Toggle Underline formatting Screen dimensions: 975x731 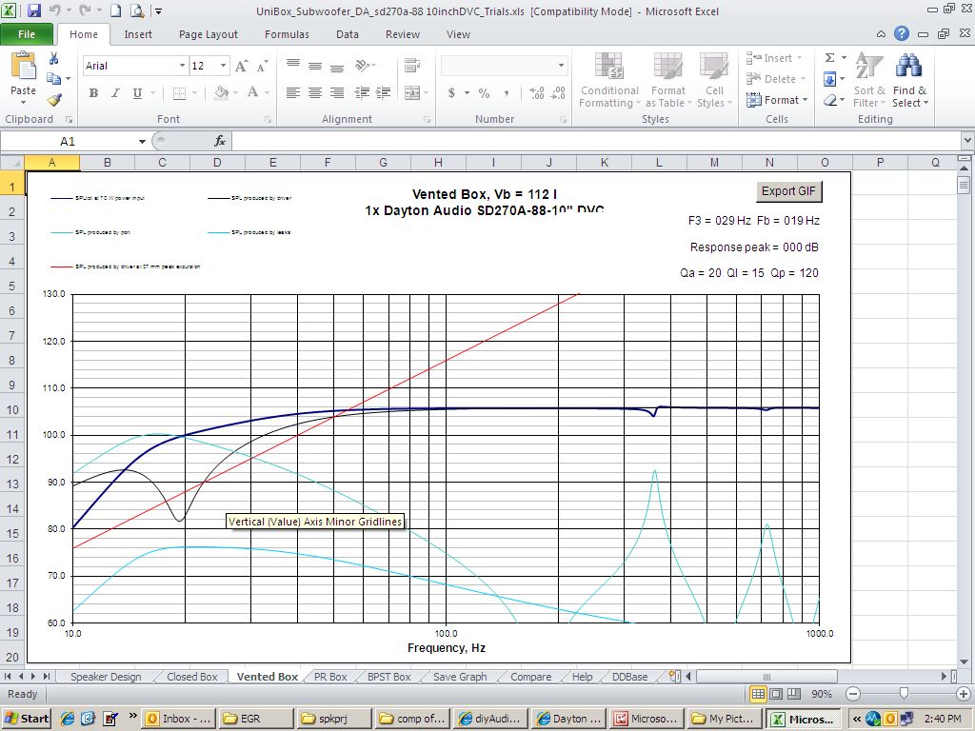137,93
